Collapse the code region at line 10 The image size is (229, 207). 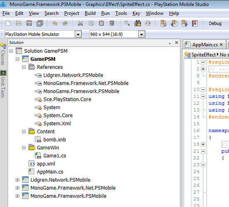click(x=203, y=89)
